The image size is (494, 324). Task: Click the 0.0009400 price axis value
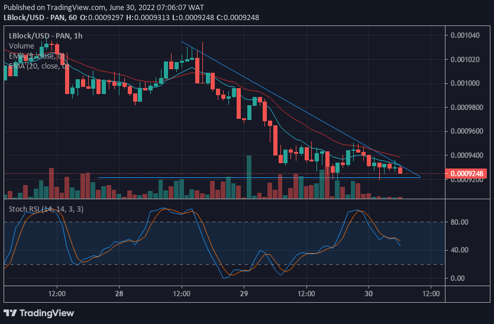click(467, 155)
